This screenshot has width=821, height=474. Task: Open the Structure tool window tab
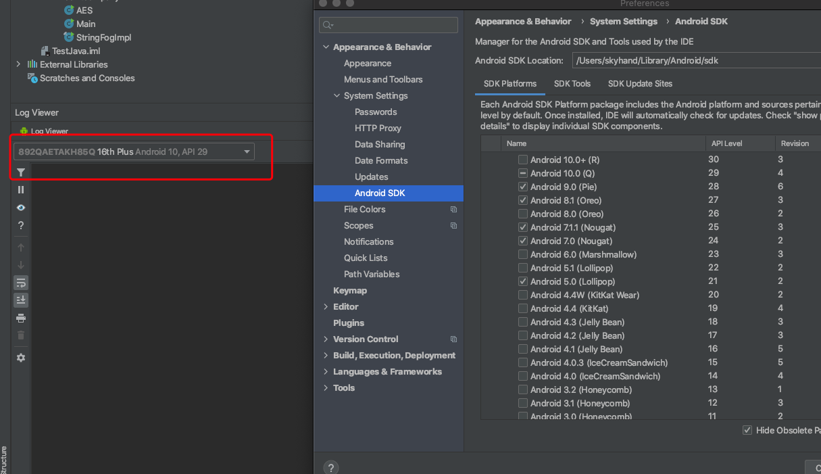point(4,460)
